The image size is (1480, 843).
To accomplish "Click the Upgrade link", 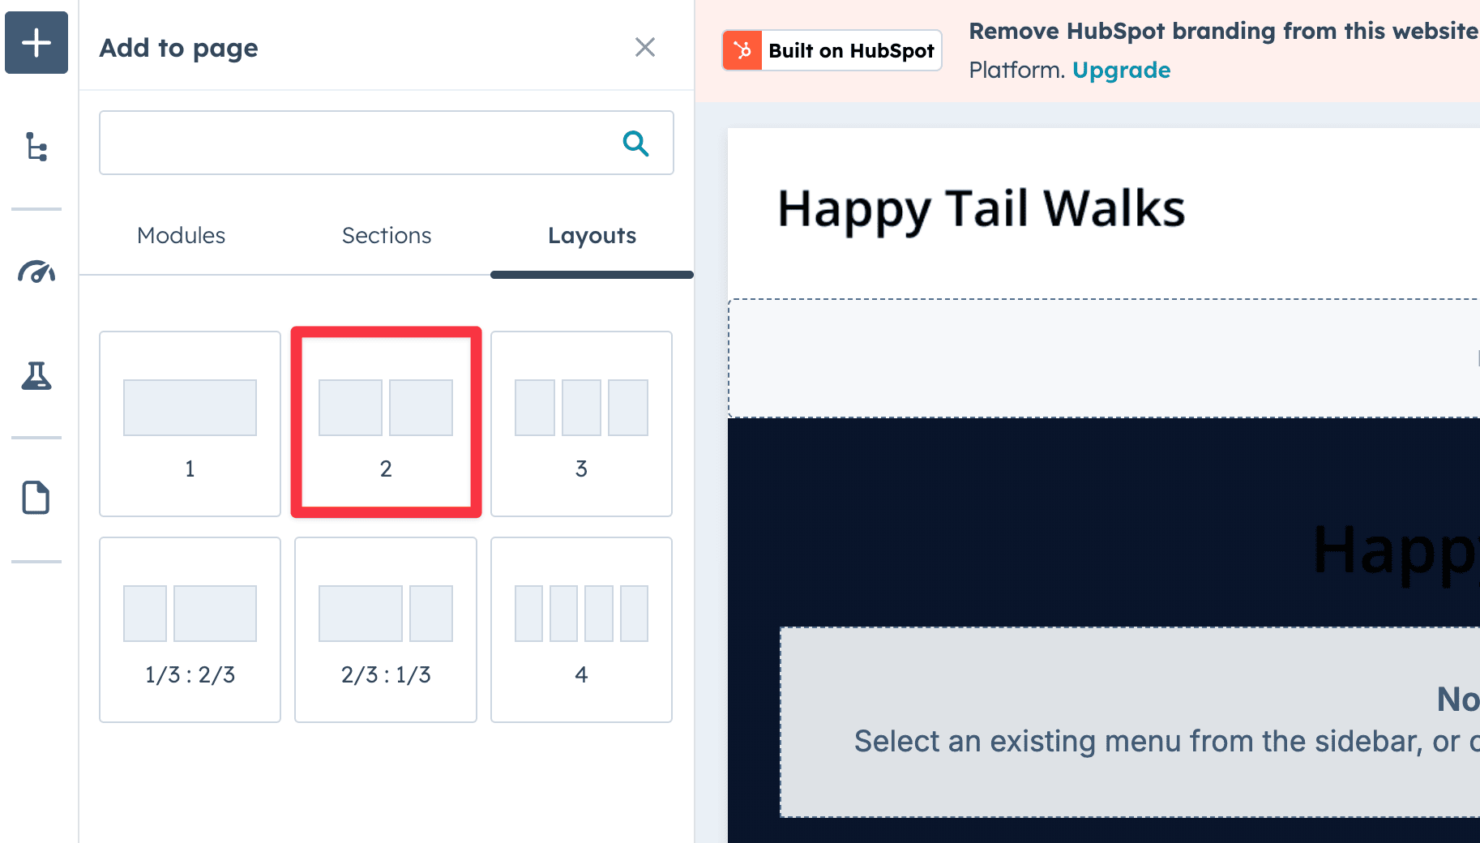I will coord(1121,70).
